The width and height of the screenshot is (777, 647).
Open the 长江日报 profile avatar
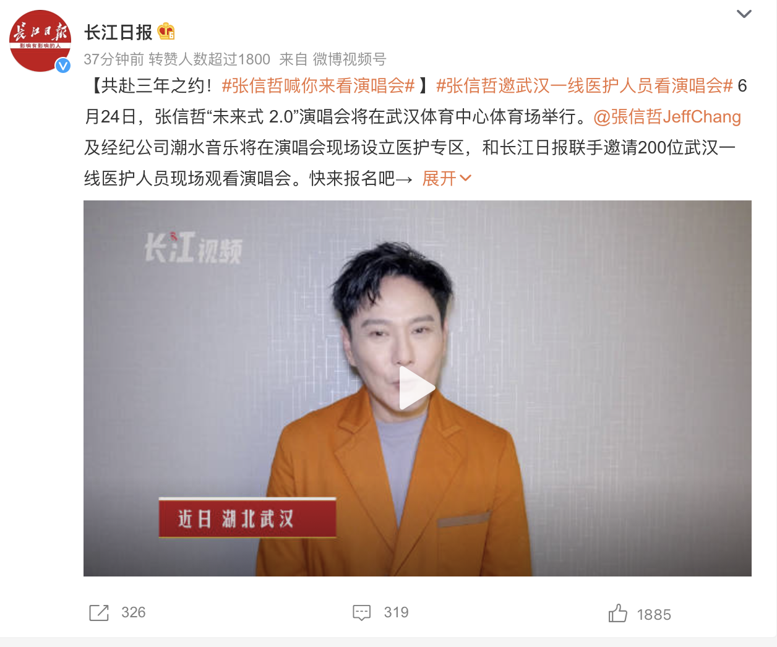pyautogui.click(x=40, y=41)
